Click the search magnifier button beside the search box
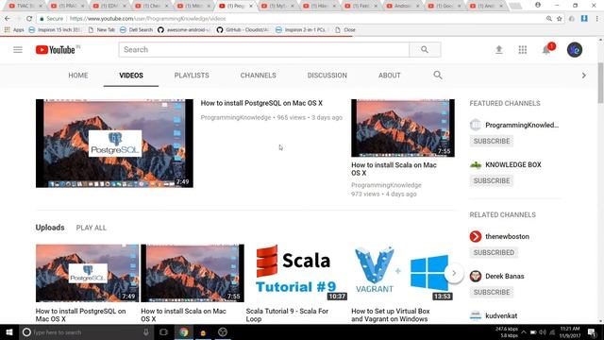 pos(425,50)
